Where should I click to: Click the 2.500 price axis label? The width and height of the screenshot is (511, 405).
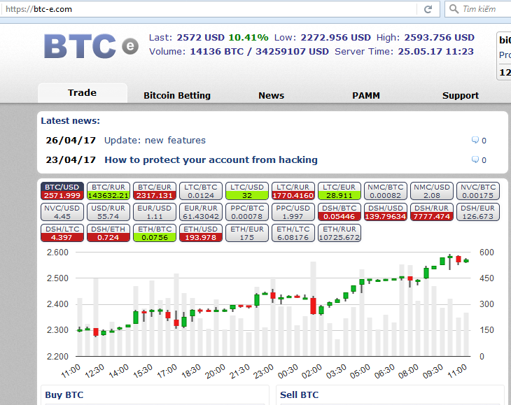click(57, 278)
